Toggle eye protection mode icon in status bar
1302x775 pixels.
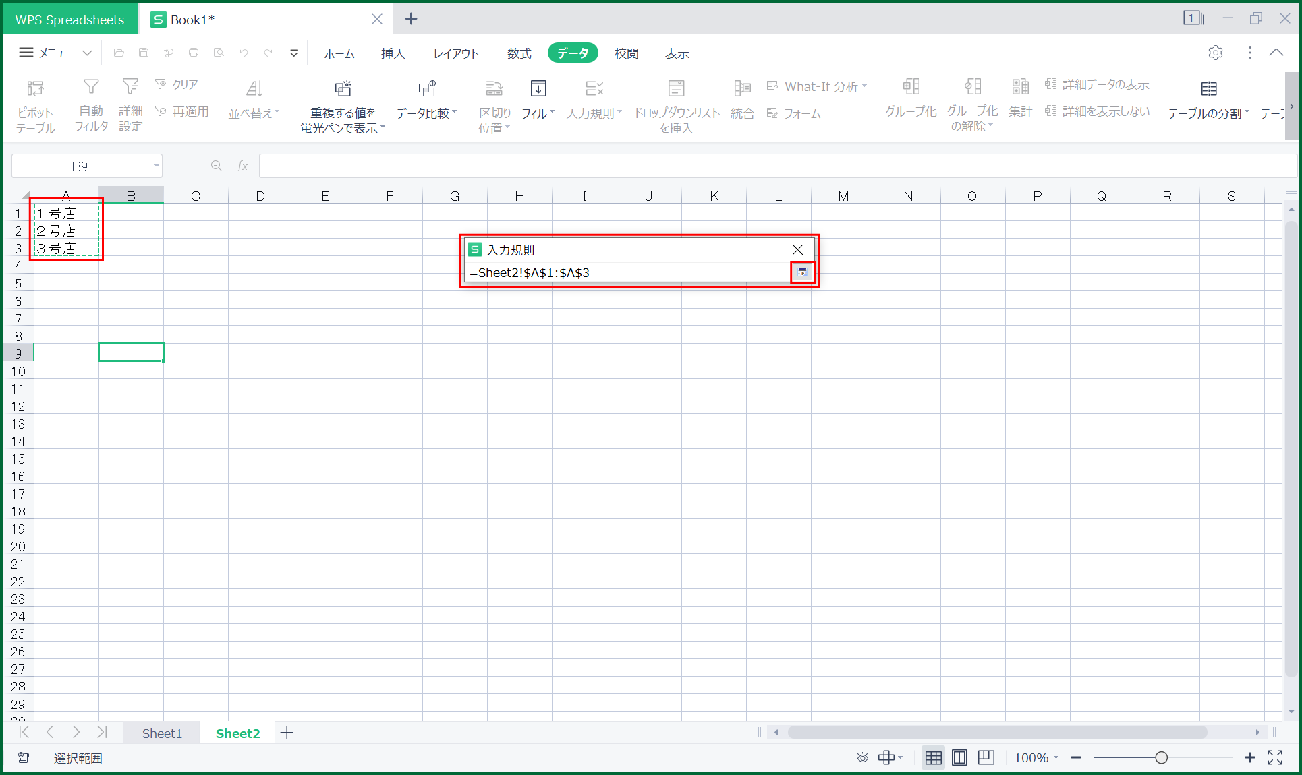[x=862, y=757]
